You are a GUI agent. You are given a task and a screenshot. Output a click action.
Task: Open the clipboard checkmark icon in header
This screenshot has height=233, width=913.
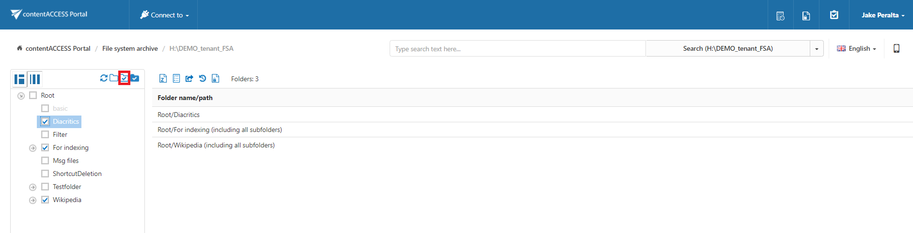pyautogui.click(x=834, y=15)
